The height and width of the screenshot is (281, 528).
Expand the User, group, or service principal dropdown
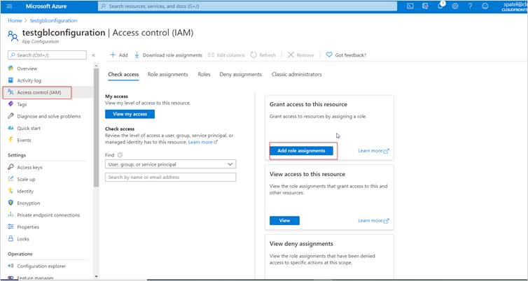pos(170,164)
